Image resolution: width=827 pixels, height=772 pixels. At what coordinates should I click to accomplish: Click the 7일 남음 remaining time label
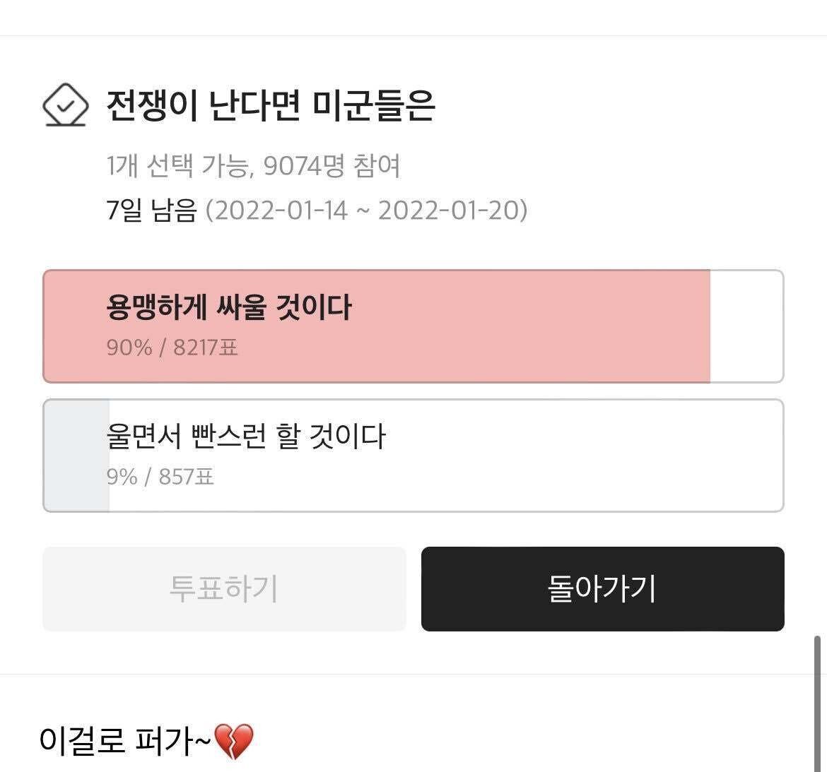tap(151, 210)
